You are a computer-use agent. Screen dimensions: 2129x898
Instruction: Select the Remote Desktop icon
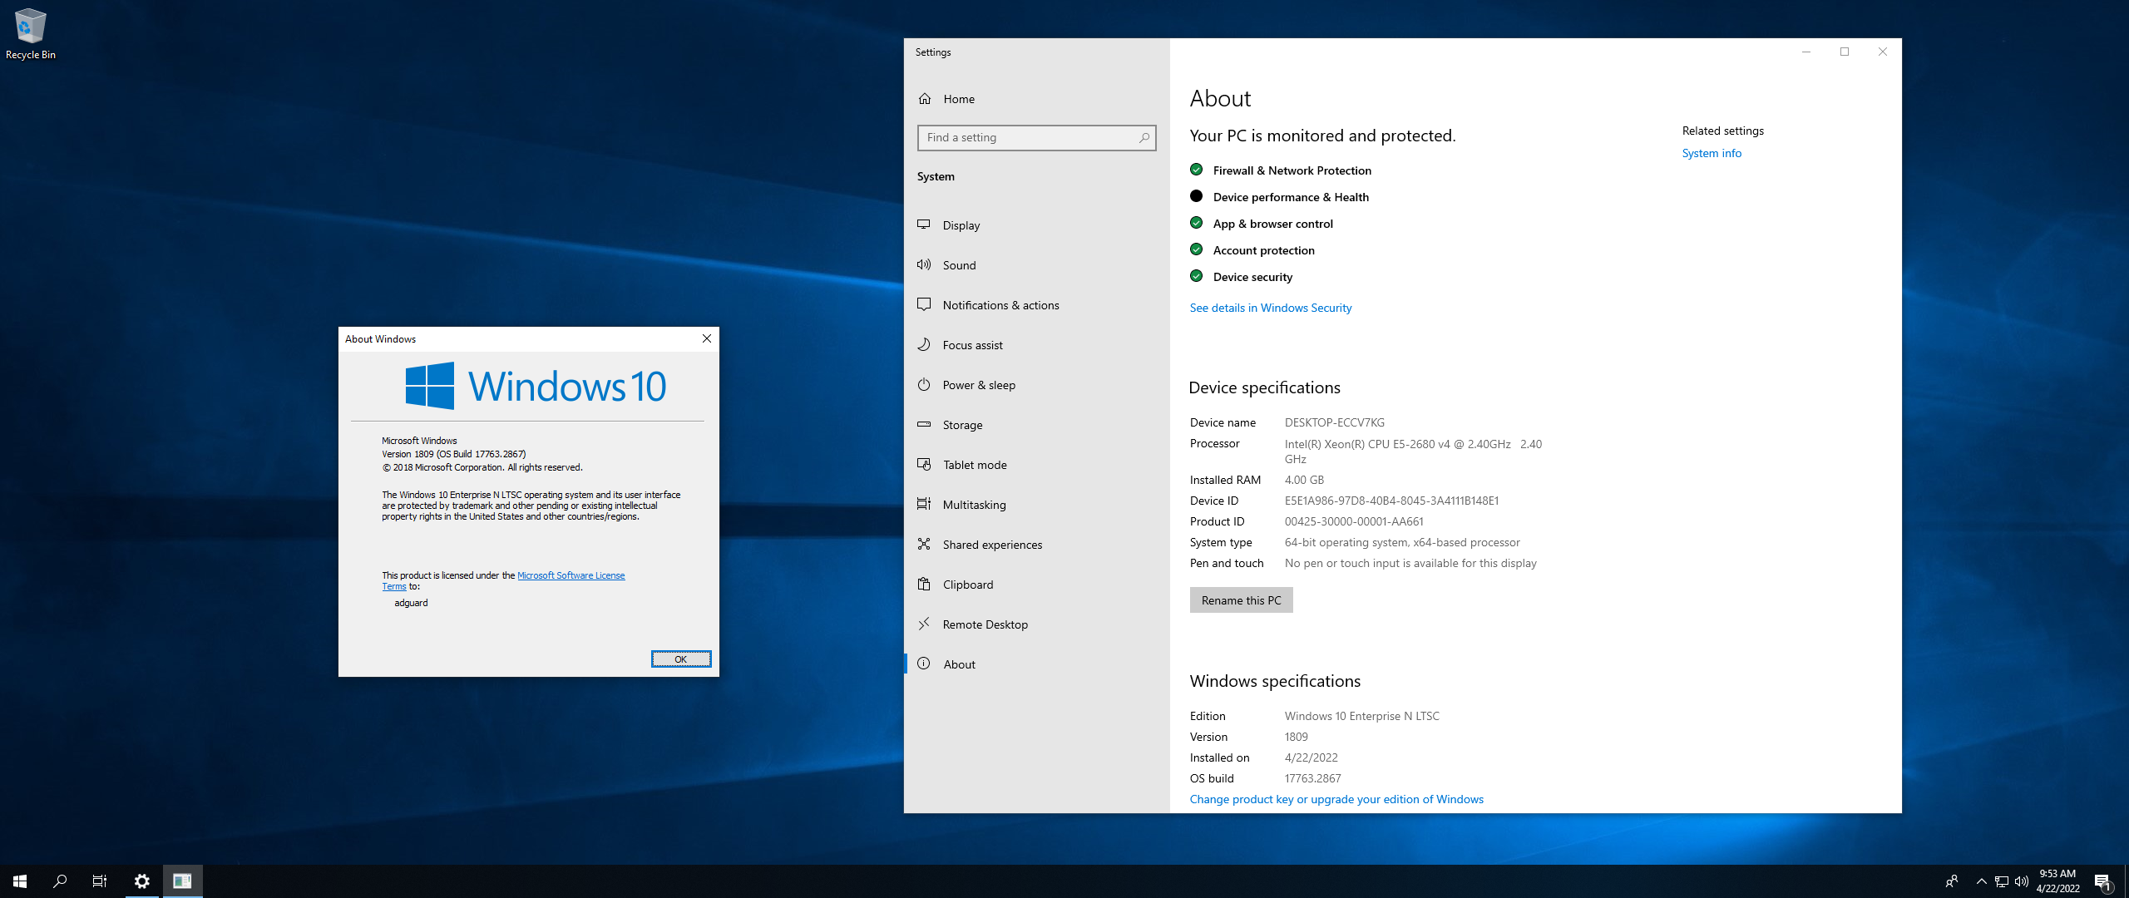[x=924, y=624]
